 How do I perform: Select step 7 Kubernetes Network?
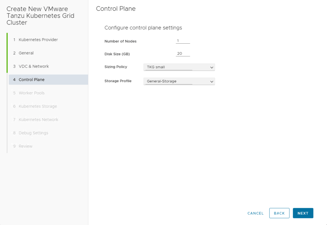[x=49, y=120]
